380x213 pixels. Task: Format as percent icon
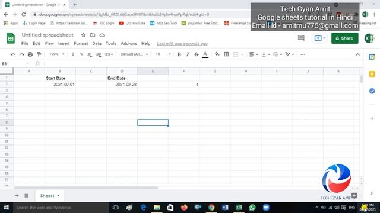tap(81, 54)
